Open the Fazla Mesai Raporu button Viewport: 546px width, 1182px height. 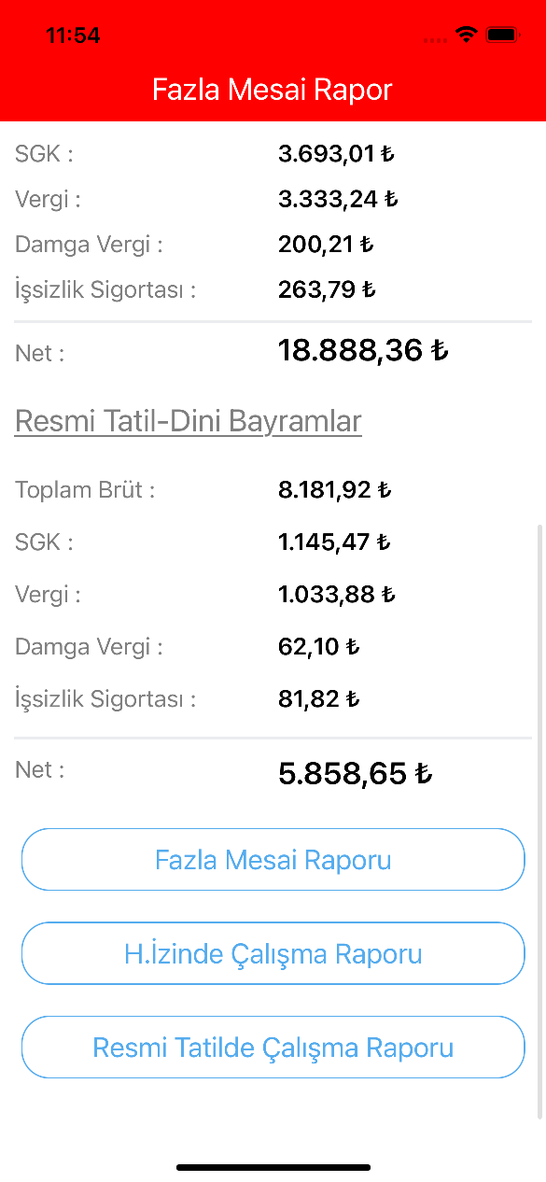coord(273,859)
